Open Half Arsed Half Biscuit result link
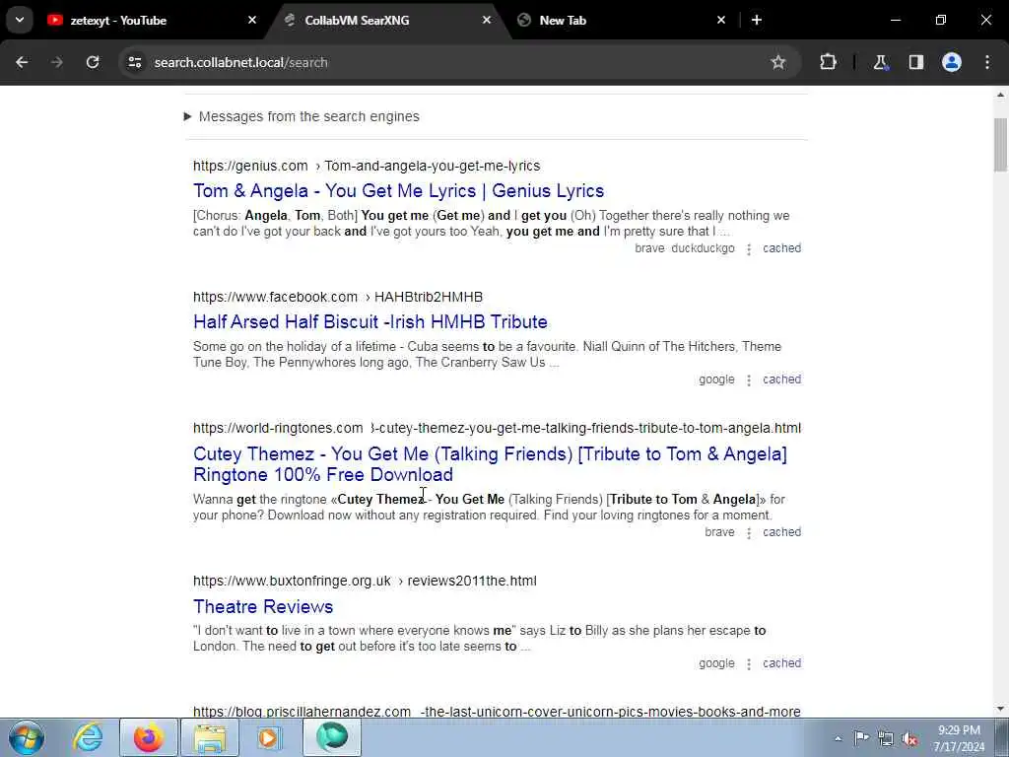1009x757 pixels. [x=370, y=322]
